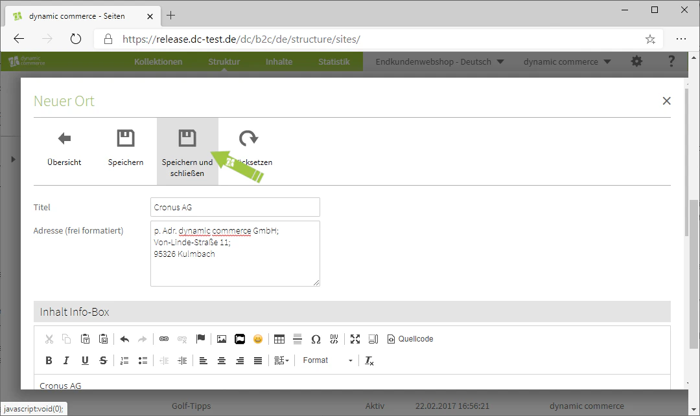700x416 pixels.
Task: Click the Zurücksetzen reset button
Action: click(249, 151)
